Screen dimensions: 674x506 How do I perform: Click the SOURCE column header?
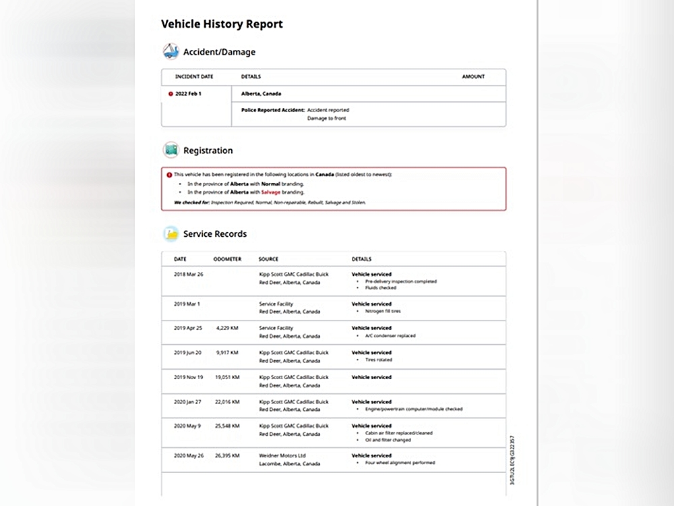pos(268,259)
